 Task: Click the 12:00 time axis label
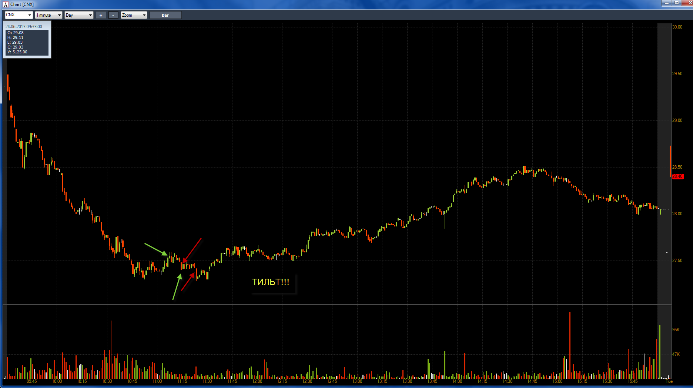click(x=257, y=381)
